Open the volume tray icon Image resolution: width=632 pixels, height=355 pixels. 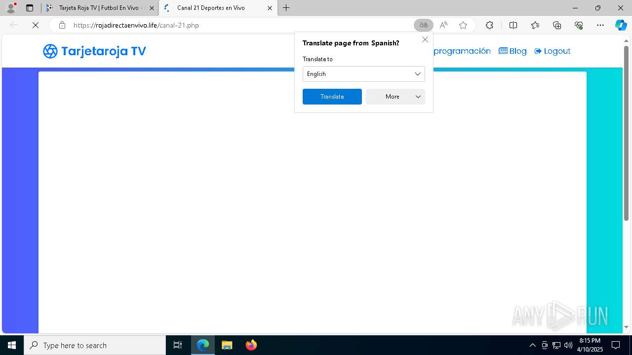click(568, 345)
